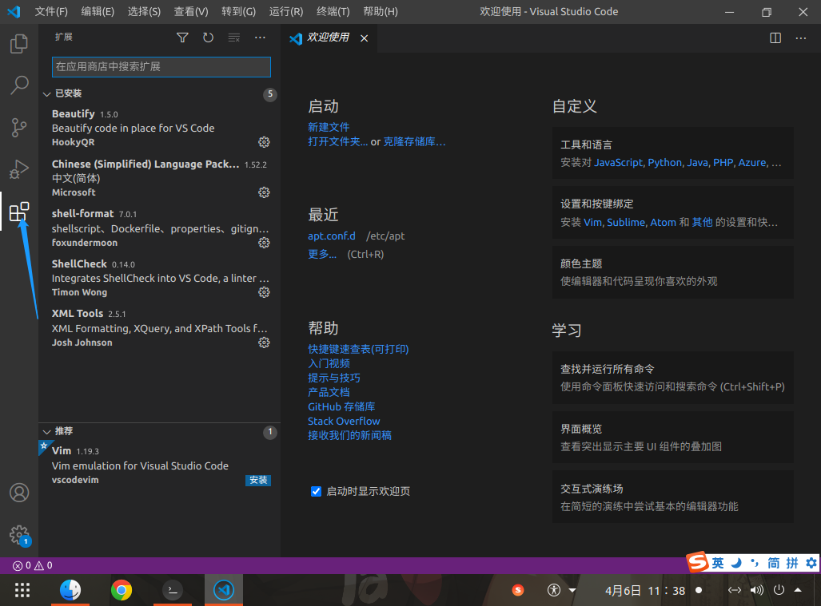Open the Terminal from the dock
This screenshot has width=821, height=606.
click(172, 590)
